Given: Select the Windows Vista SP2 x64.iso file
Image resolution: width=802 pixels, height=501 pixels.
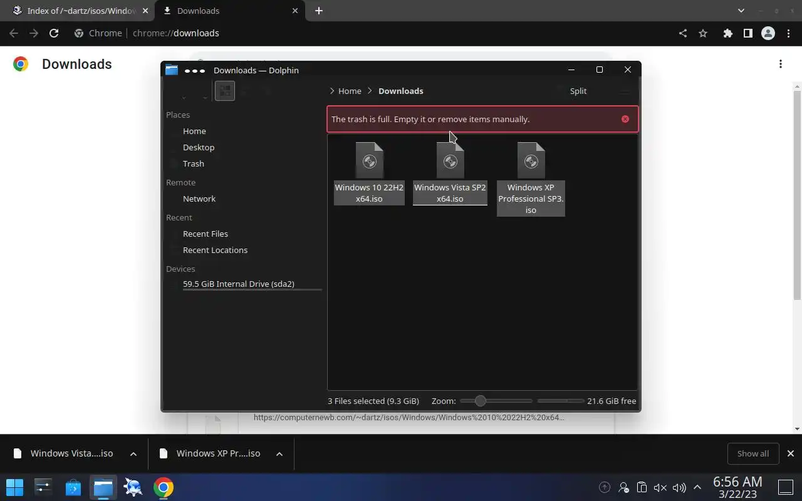Looking at the screenshot, I should (450, 173).
